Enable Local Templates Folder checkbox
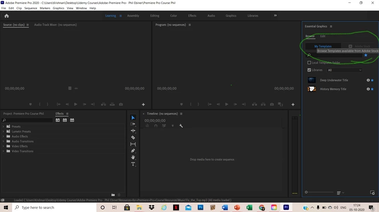The height and width of the screenshot is (212, 379). pos(309,63)
